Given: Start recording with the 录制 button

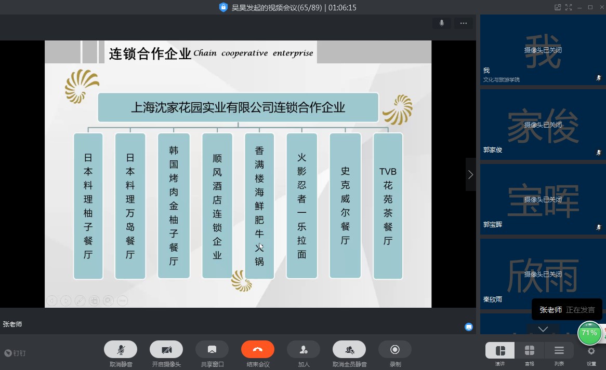Looking at the screenshot, I should pyautogui.click(x=395, y=350).
